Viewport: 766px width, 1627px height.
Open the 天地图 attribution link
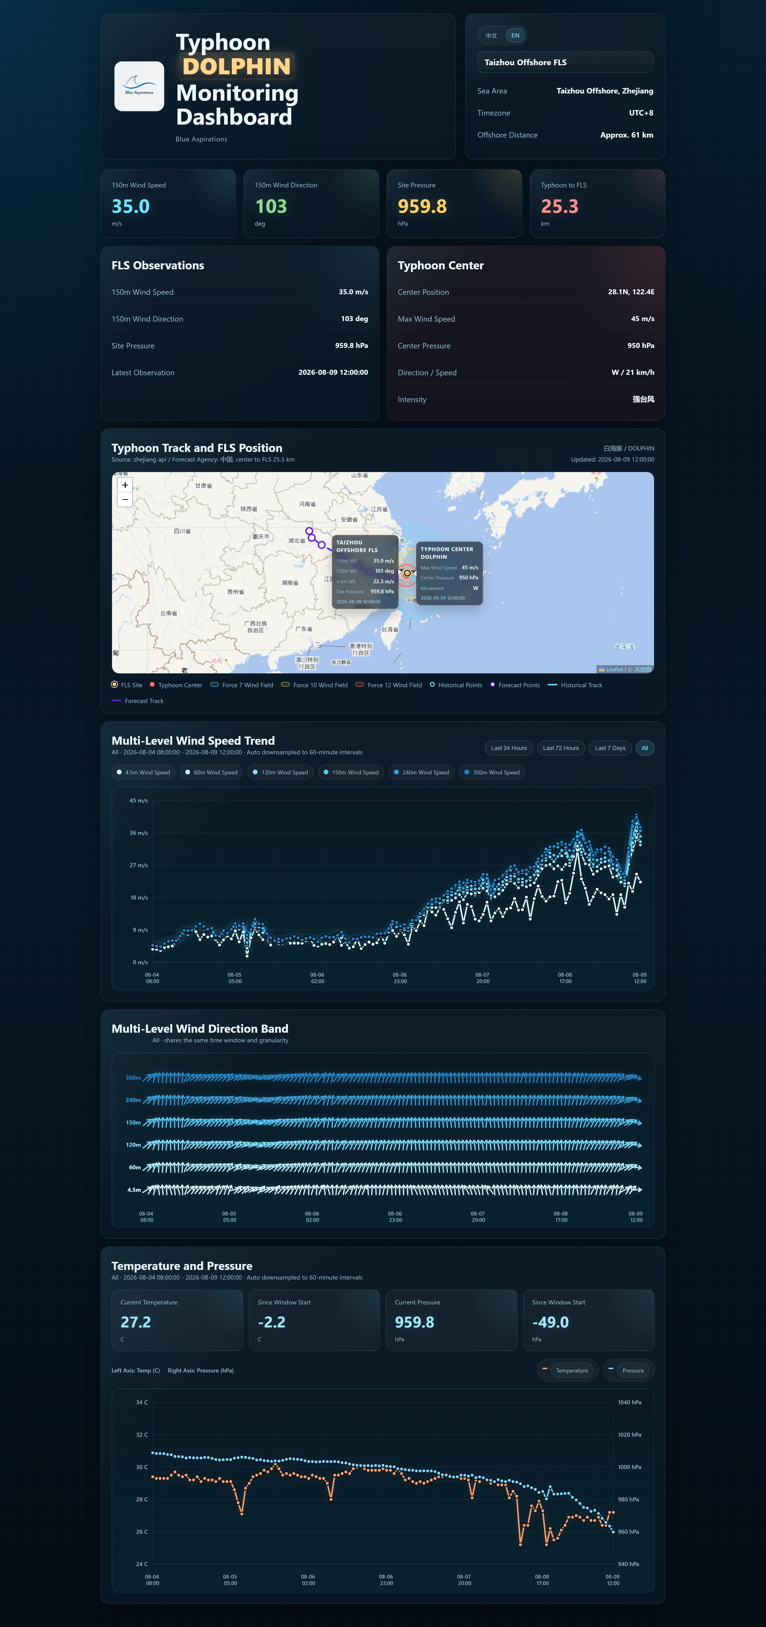(643, 670)
